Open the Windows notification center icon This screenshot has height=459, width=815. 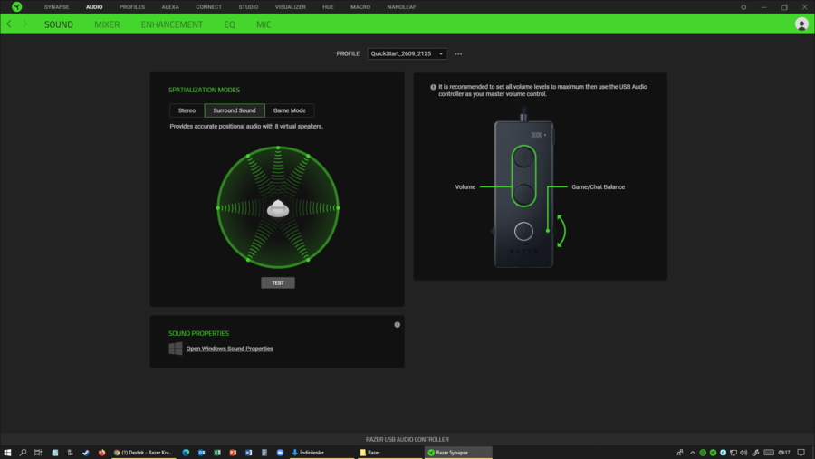point(801,453)
